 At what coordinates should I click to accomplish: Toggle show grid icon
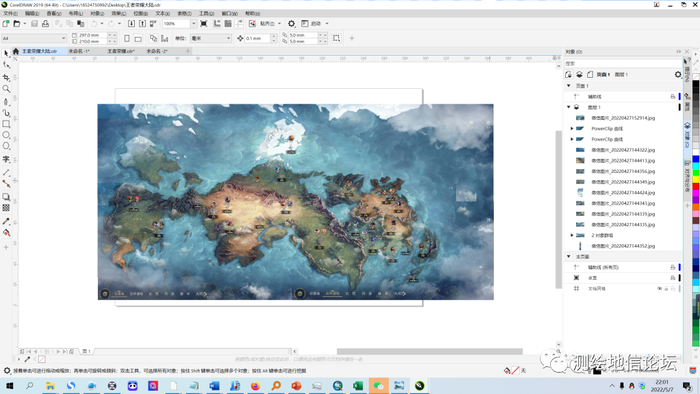228,23
